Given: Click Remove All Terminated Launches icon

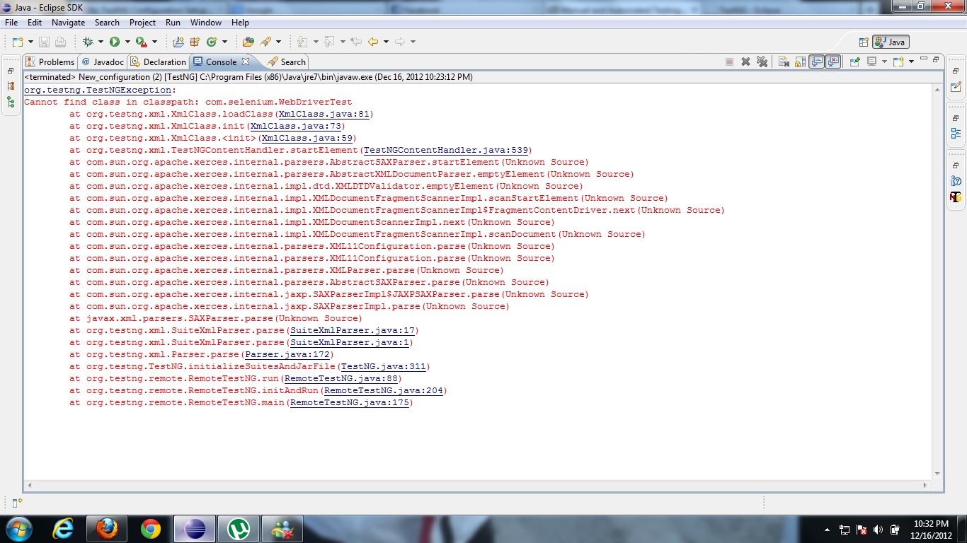Looking at the screenshot, I should [x=762, y=62].
